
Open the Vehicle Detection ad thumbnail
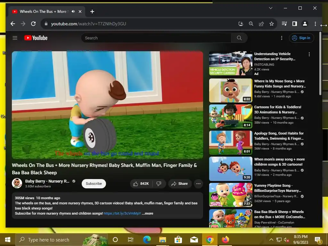point(231,63)
